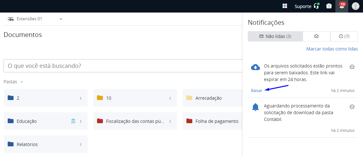
Task: Open options menu for folder 10
Action: click(170, 98)
